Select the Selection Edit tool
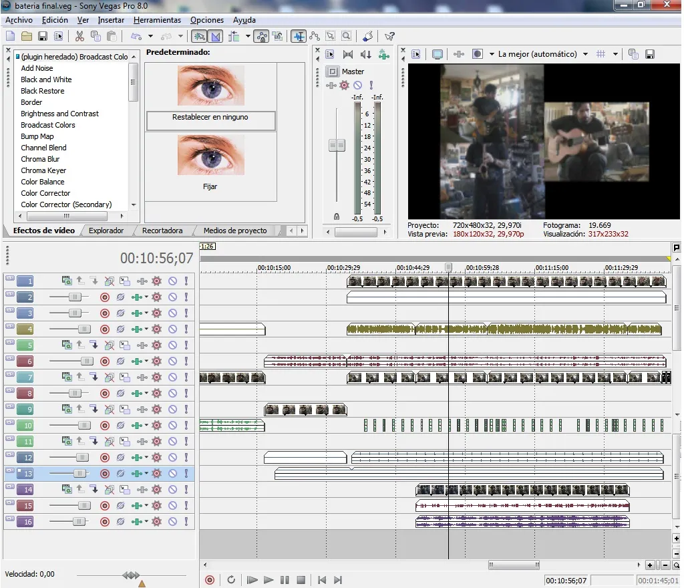 coord(330,36)
